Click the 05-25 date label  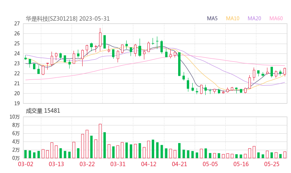(272, 164)
